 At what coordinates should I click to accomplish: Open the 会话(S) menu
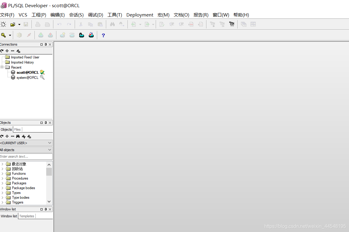pyautogui.click(x=76, y=15)
